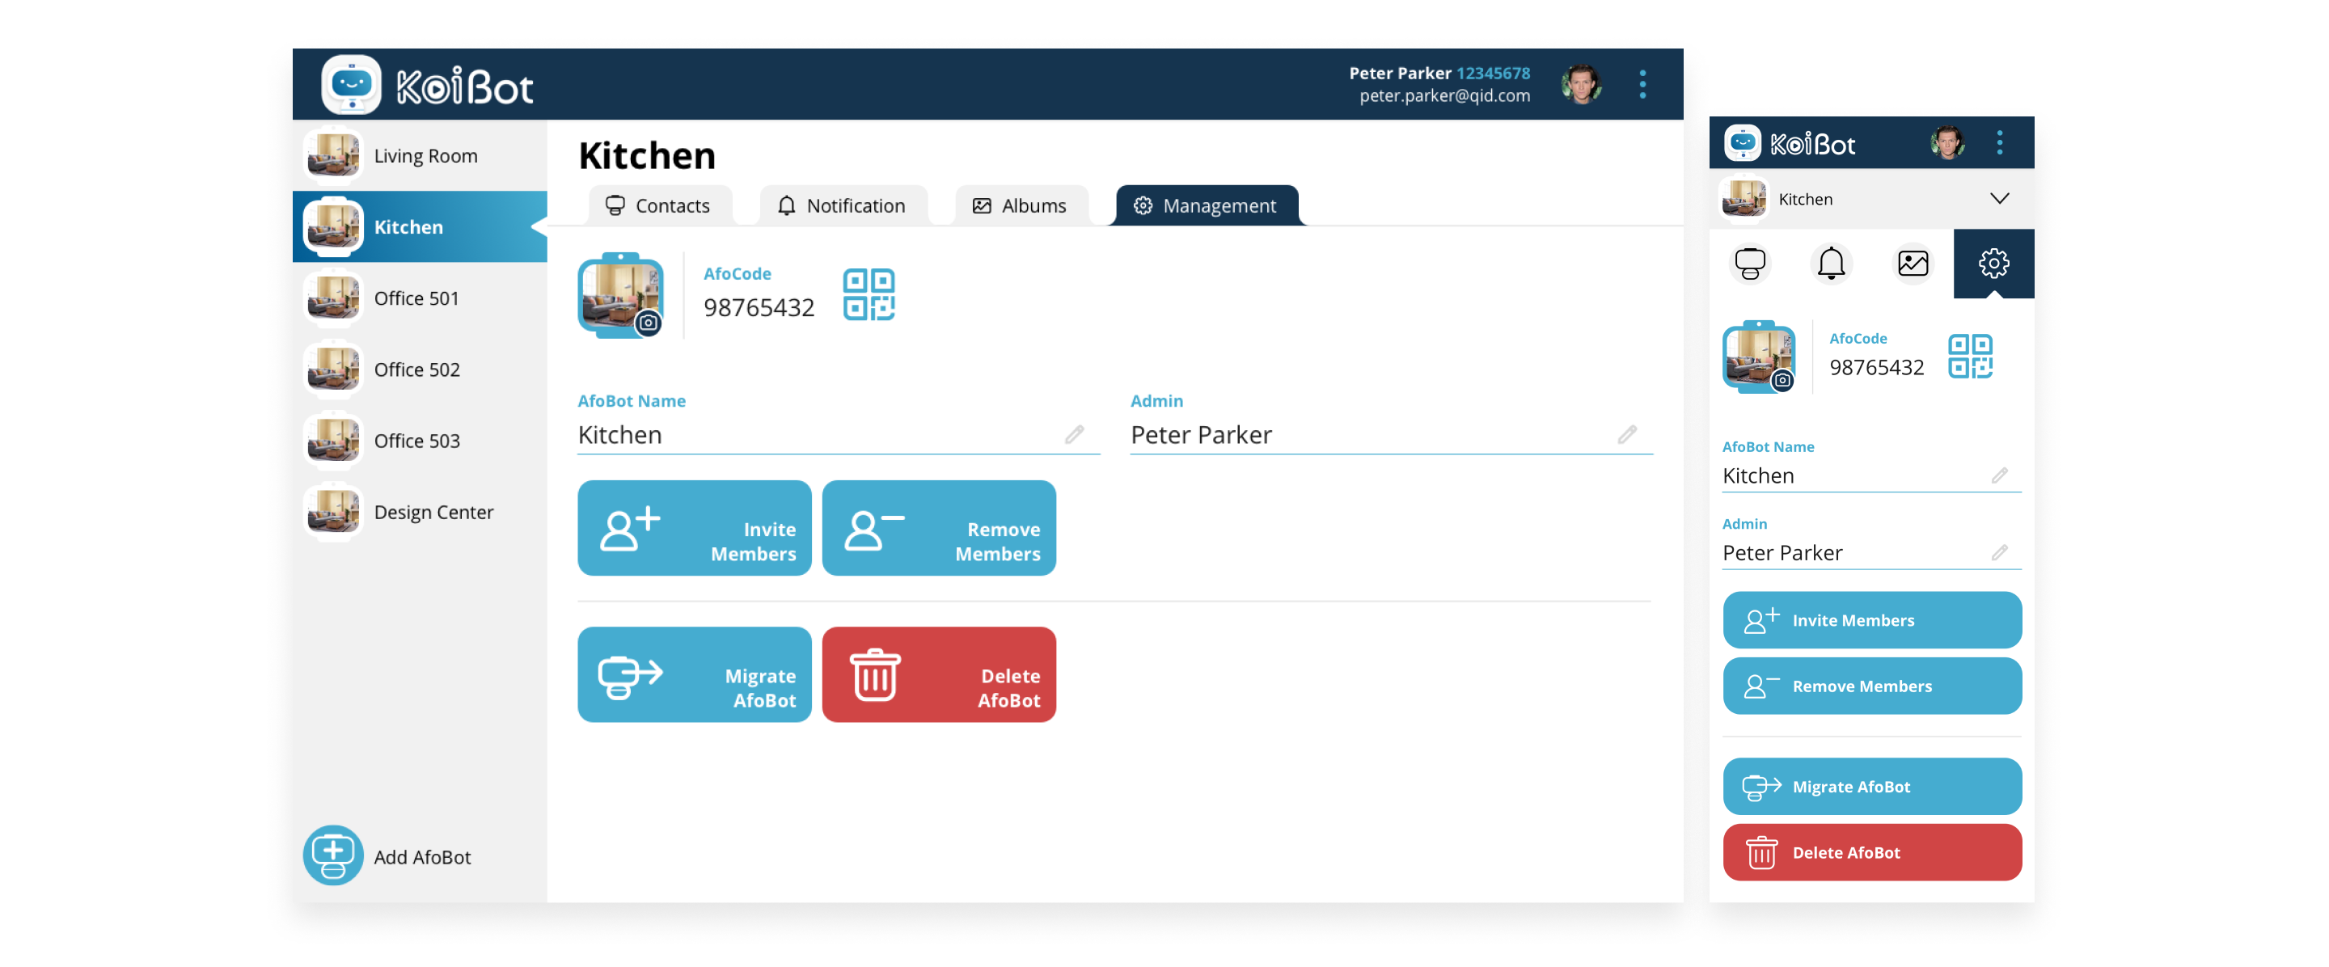Open contacts robot icon in mobile panel
Image resolution: width=2329 pixels, height=967 pixels.
1749,263
